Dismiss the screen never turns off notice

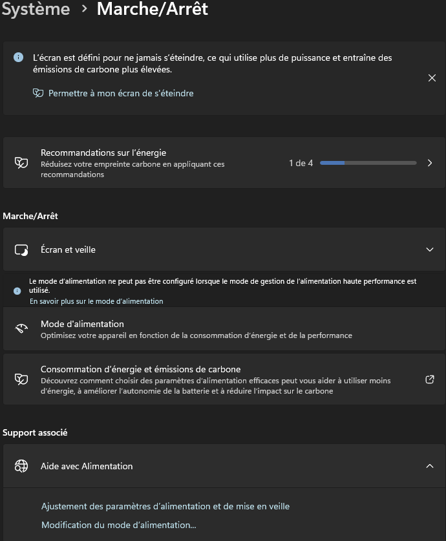pyautogui.click(x=432, y=78)
